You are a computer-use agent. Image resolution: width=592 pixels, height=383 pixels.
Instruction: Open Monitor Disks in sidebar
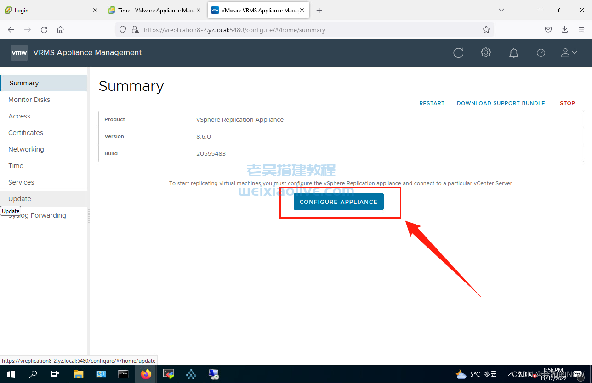(44, 100)
